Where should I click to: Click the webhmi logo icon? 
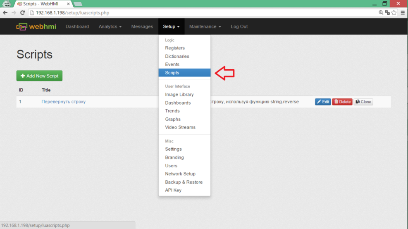point(21,27)
